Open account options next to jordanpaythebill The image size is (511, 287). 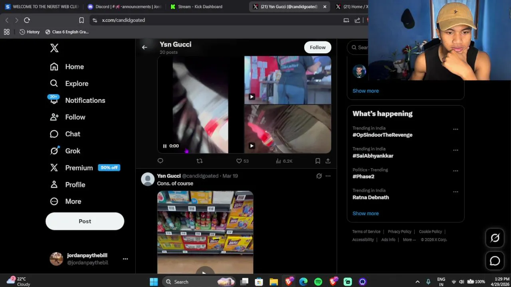pos(125,259)
